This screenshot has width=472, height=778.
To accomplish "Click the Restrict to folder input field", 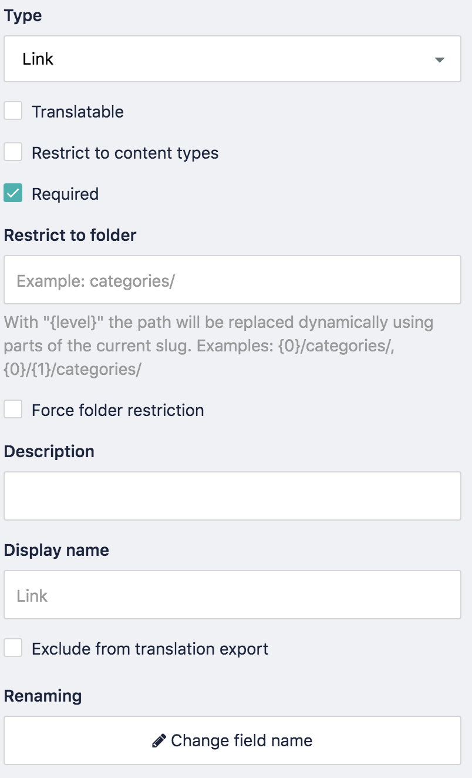I will (232, 280).
